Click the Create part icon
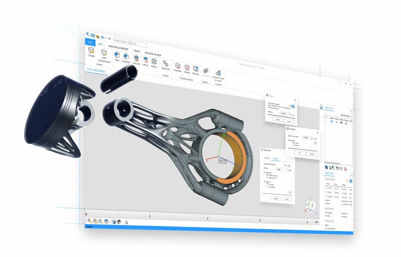This screenshot has height=257, width=401. [91, 50]
